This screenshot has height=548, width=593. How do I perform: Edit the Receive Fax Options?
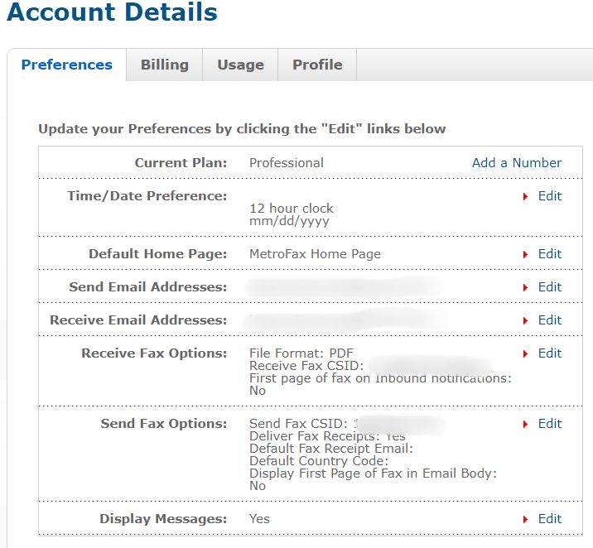pos(550,353)
